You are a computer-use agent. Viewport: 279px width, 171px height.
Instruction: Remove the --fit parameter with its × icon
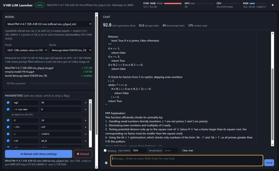[x=85, y=127]
